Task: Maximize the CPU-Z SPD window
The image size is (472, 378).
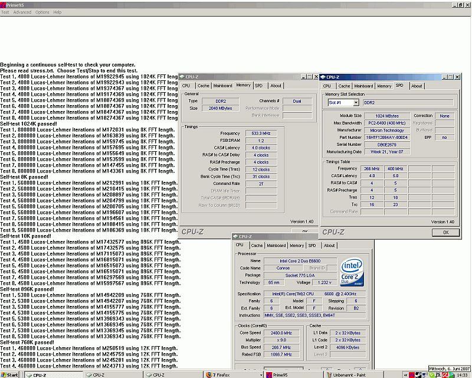Action: (x=450, y=77)
